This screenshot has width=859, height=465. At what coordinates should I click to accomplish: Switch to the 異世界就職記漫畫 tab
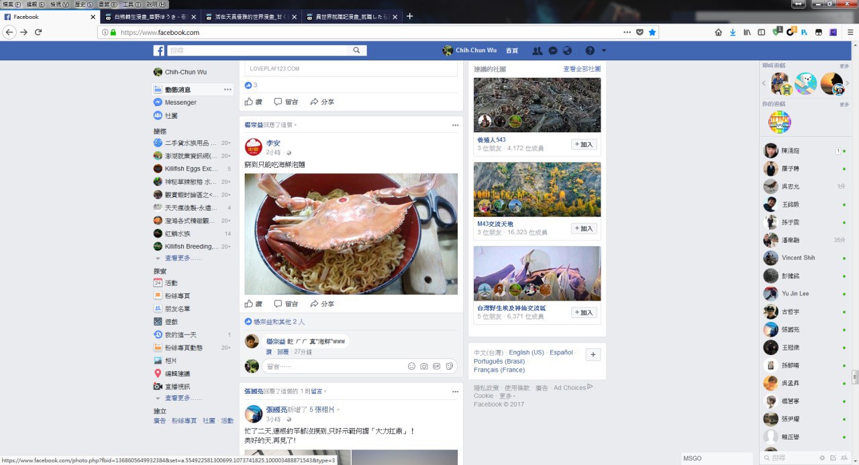tap(352, 17)
